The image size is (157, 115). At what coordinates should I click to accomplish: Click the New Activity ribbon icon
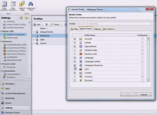5,6
